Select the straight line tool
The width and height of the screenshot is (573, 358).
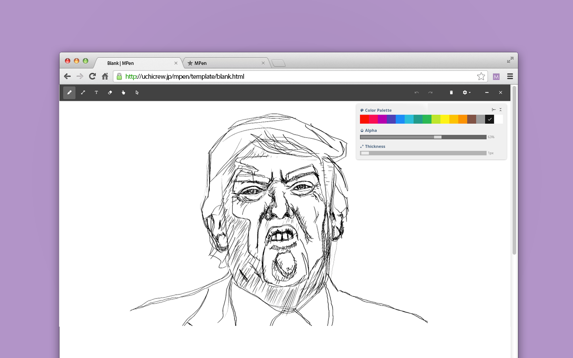tap(83, 93)
